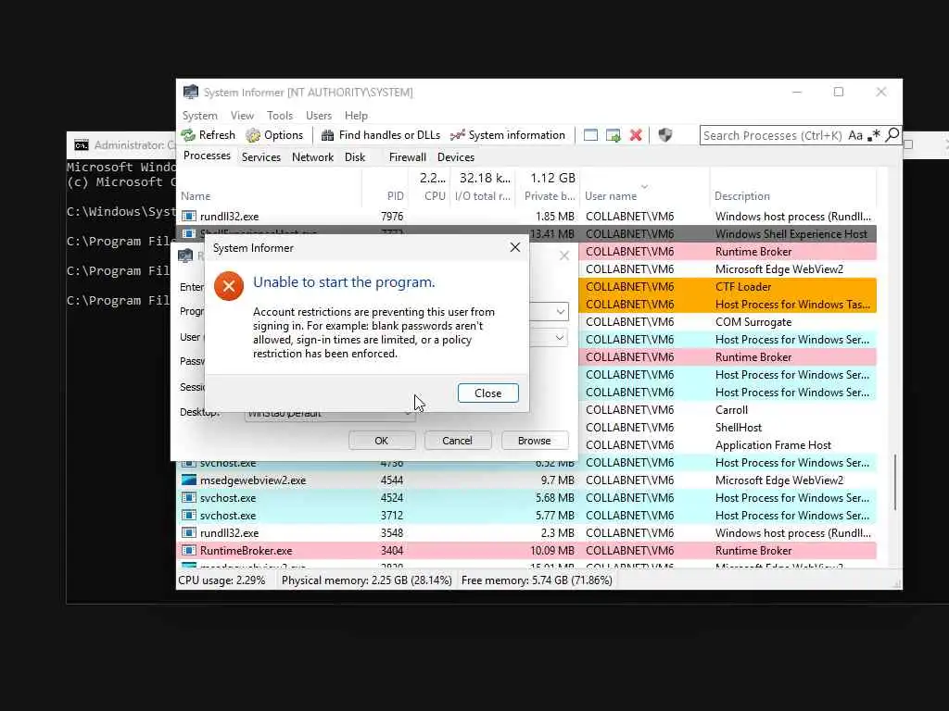This screenshot has width=949, height=711.
Task: Toggle the Aa case-sensitive search option
Action: tap(855, 135)
